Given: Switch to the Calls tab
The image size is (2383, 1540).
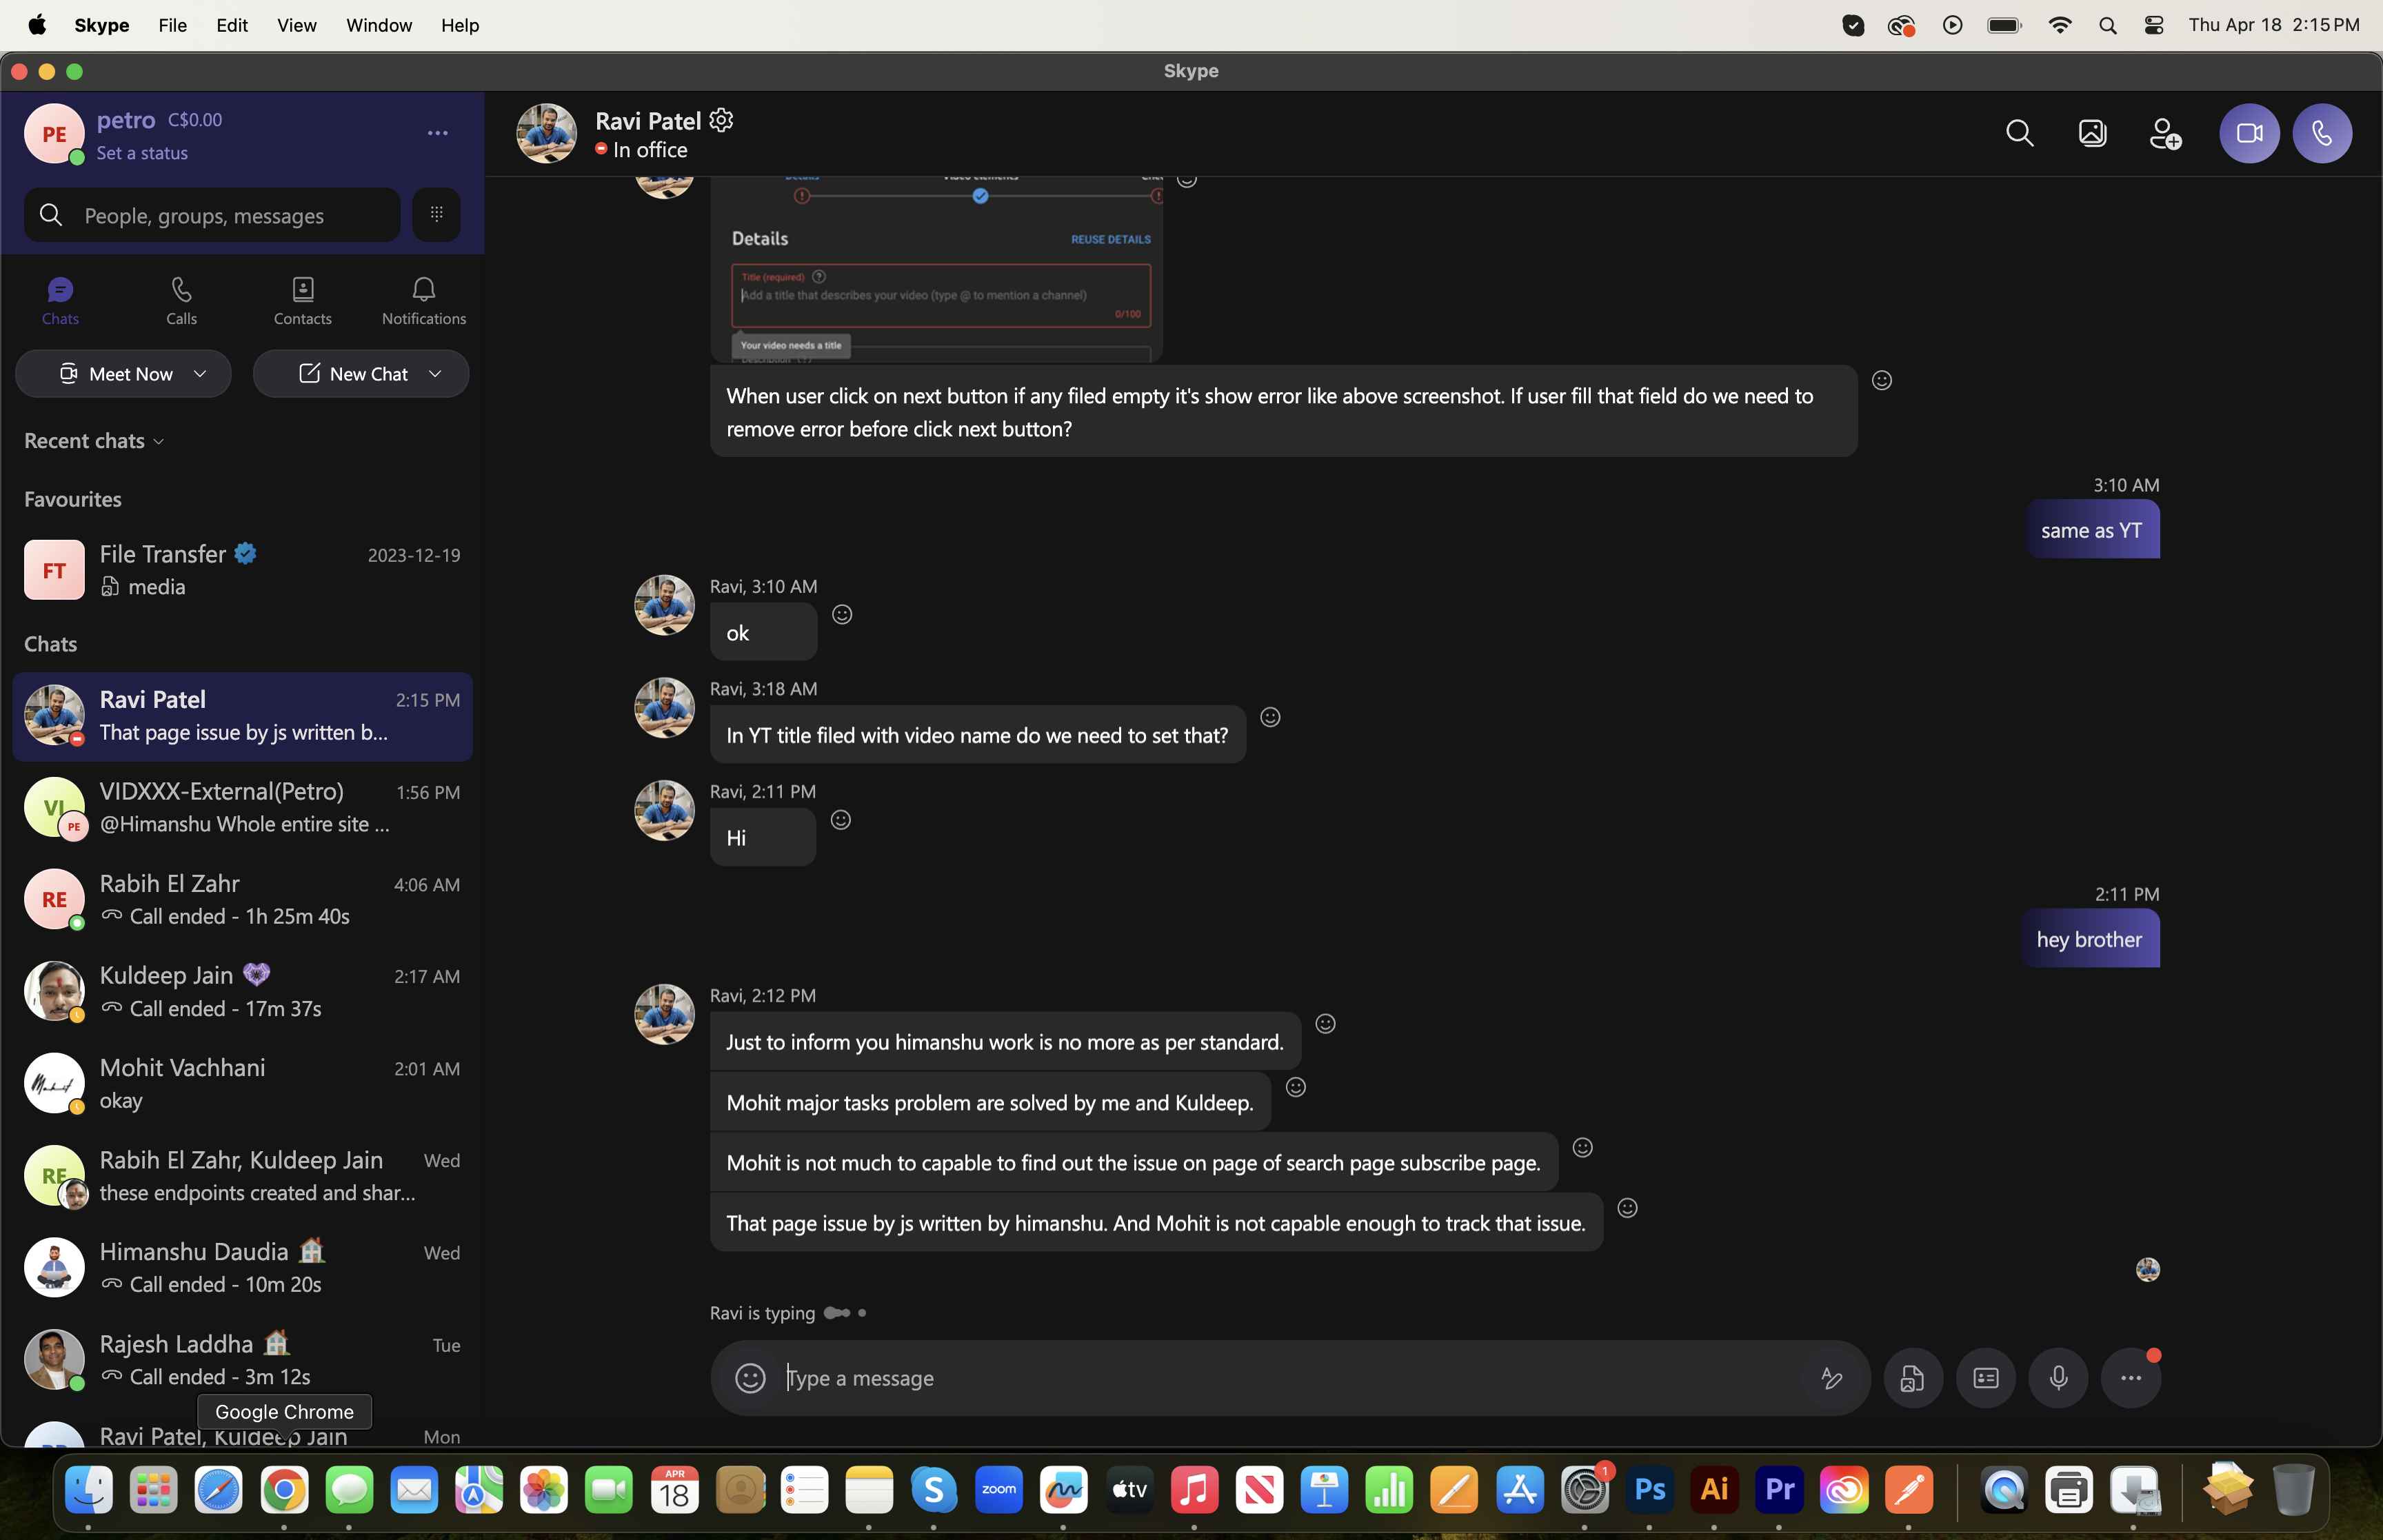Looking at the screenshot, I should 181,301.
